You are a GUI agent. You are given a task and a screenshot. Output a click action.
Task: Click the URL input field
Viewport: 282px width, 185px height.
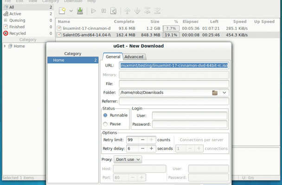tap(174, 65)
